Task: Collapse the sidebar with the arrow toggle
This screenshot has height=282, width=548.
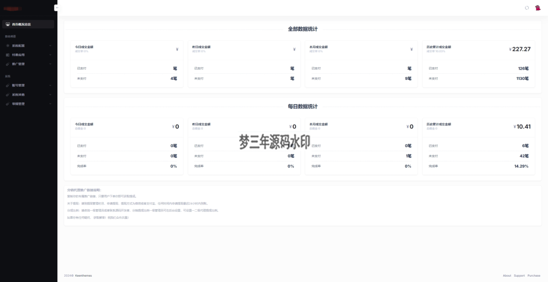Action: click(56, 7)
